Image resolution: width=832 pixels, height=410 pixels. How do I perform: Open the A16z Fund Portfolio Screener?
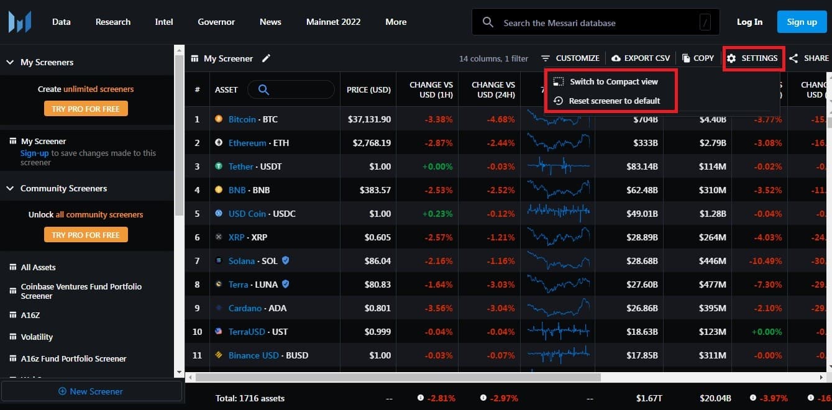[x=68, y=358]
